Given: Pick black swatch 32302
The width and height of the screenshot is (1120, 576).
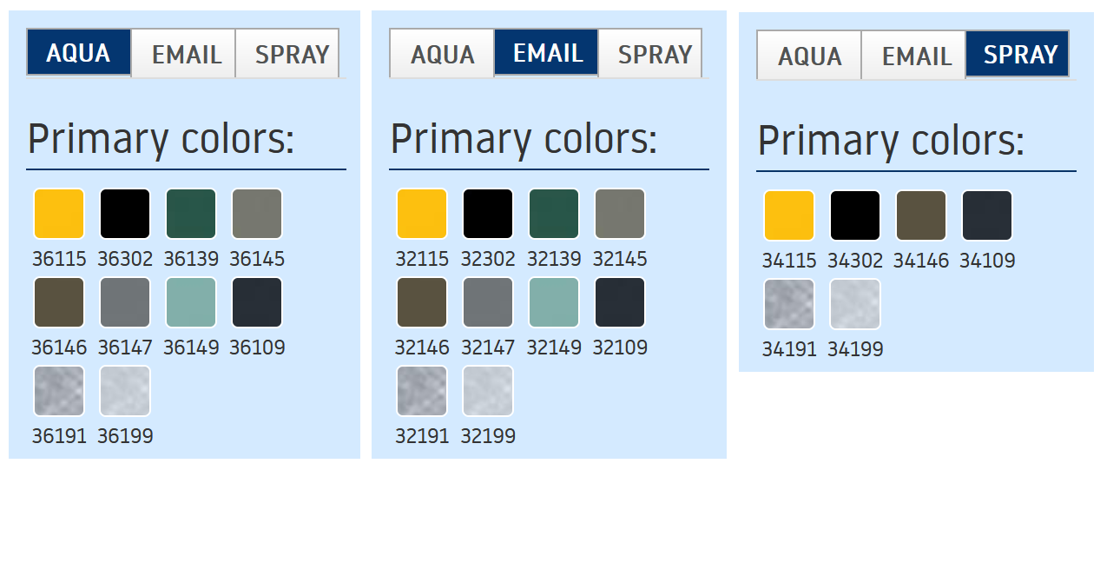Looking at the screenshot, I should (x=488, y=214).
